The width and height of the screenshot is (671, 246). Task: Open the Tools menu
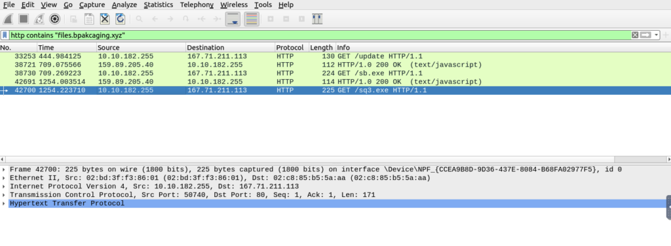[x=263, y=5]
